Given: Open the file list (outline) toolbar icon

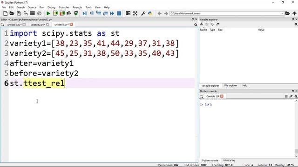Looking at the screenshot, I should coord(33,13).
